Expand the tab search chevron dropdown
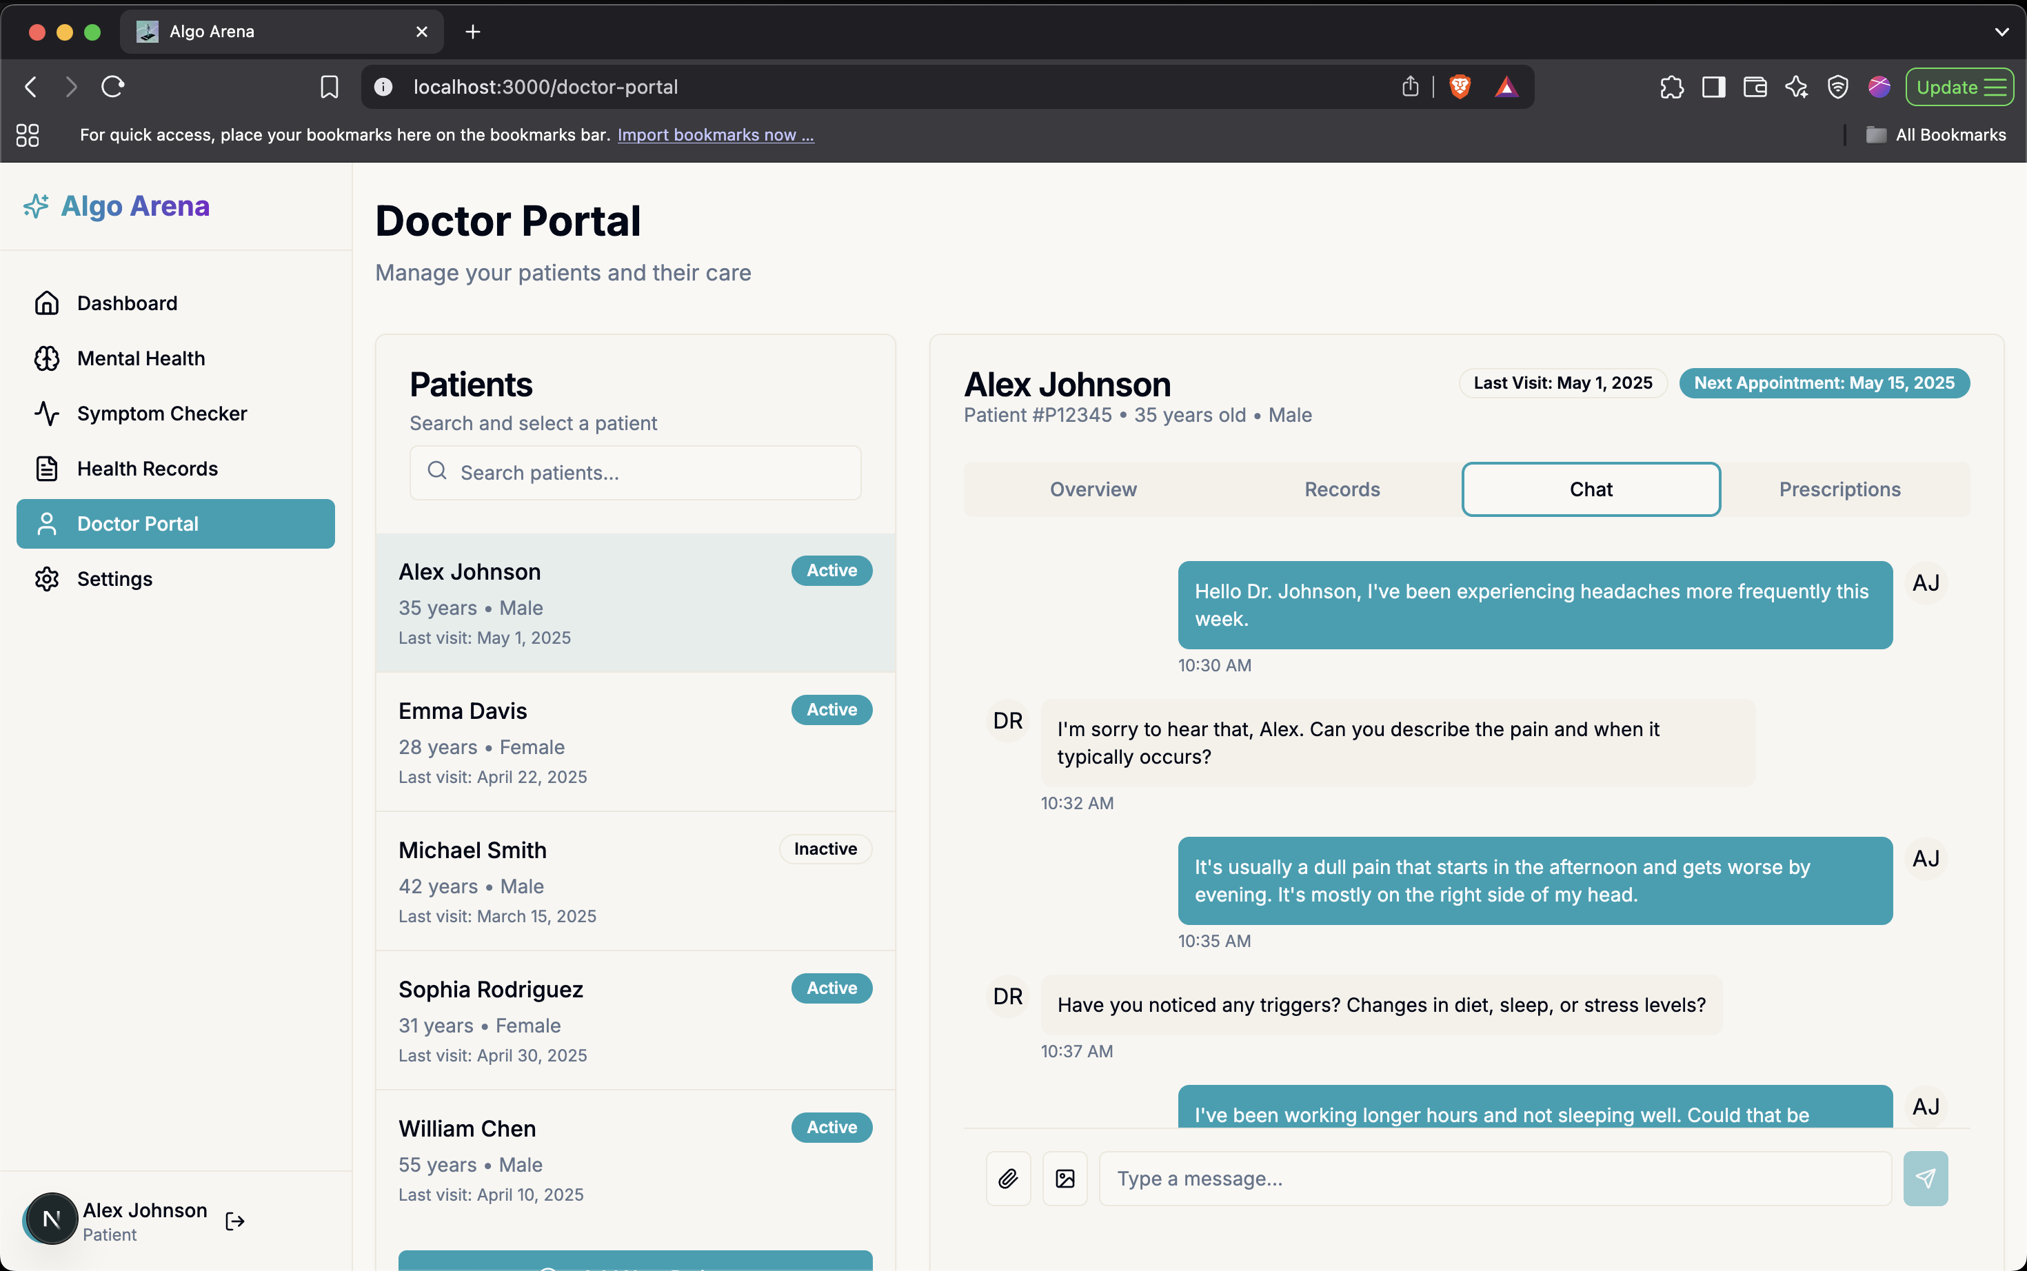This screenshot has width=2027, height=1271. click(2001, 32)
